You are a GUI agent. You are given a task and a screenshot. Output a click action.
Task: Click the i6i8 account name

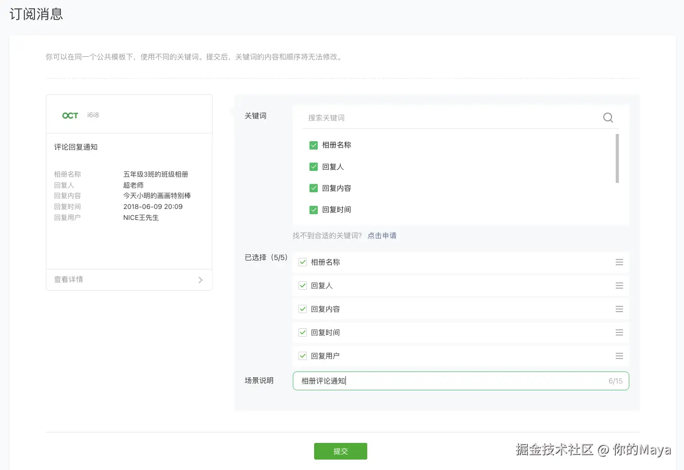(93, 115)
